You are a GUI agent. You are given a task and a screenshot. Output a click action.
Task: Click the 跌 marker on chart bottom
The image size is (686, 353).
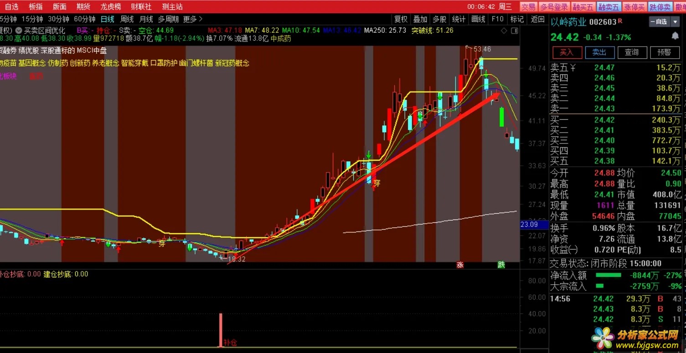[501, 265]
